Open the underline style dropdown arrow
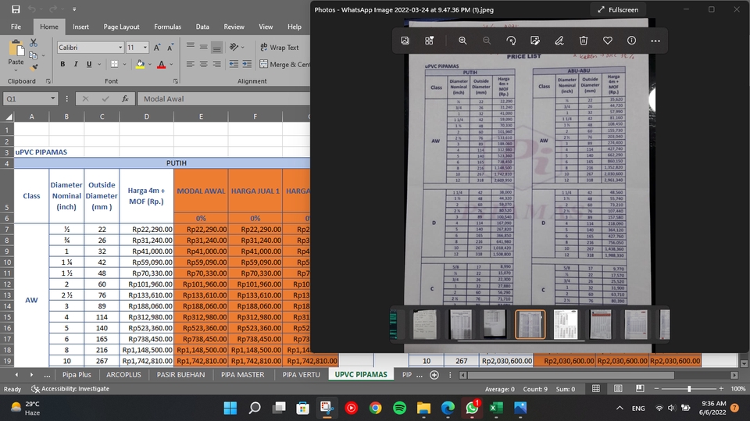Viewport: 750px width, 421px height. (99, 64)
